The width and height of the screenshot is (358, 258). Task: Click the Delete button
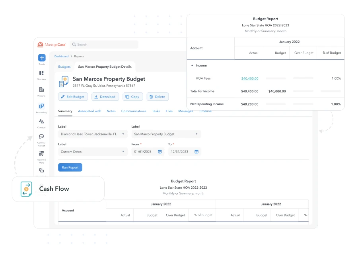(158, 97)
